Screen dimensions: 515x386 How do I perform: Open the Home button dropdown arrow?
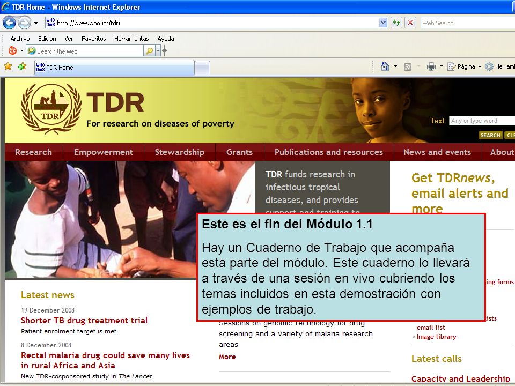click(x=395, y=66)
